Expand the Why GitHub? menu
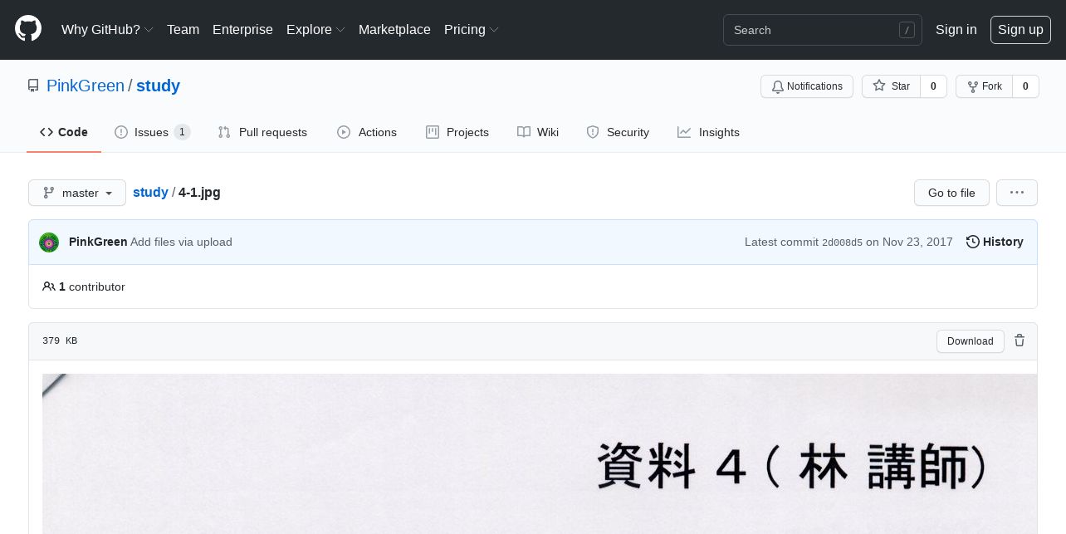This screenshot has height=534, width=1066. coord(107,30)
